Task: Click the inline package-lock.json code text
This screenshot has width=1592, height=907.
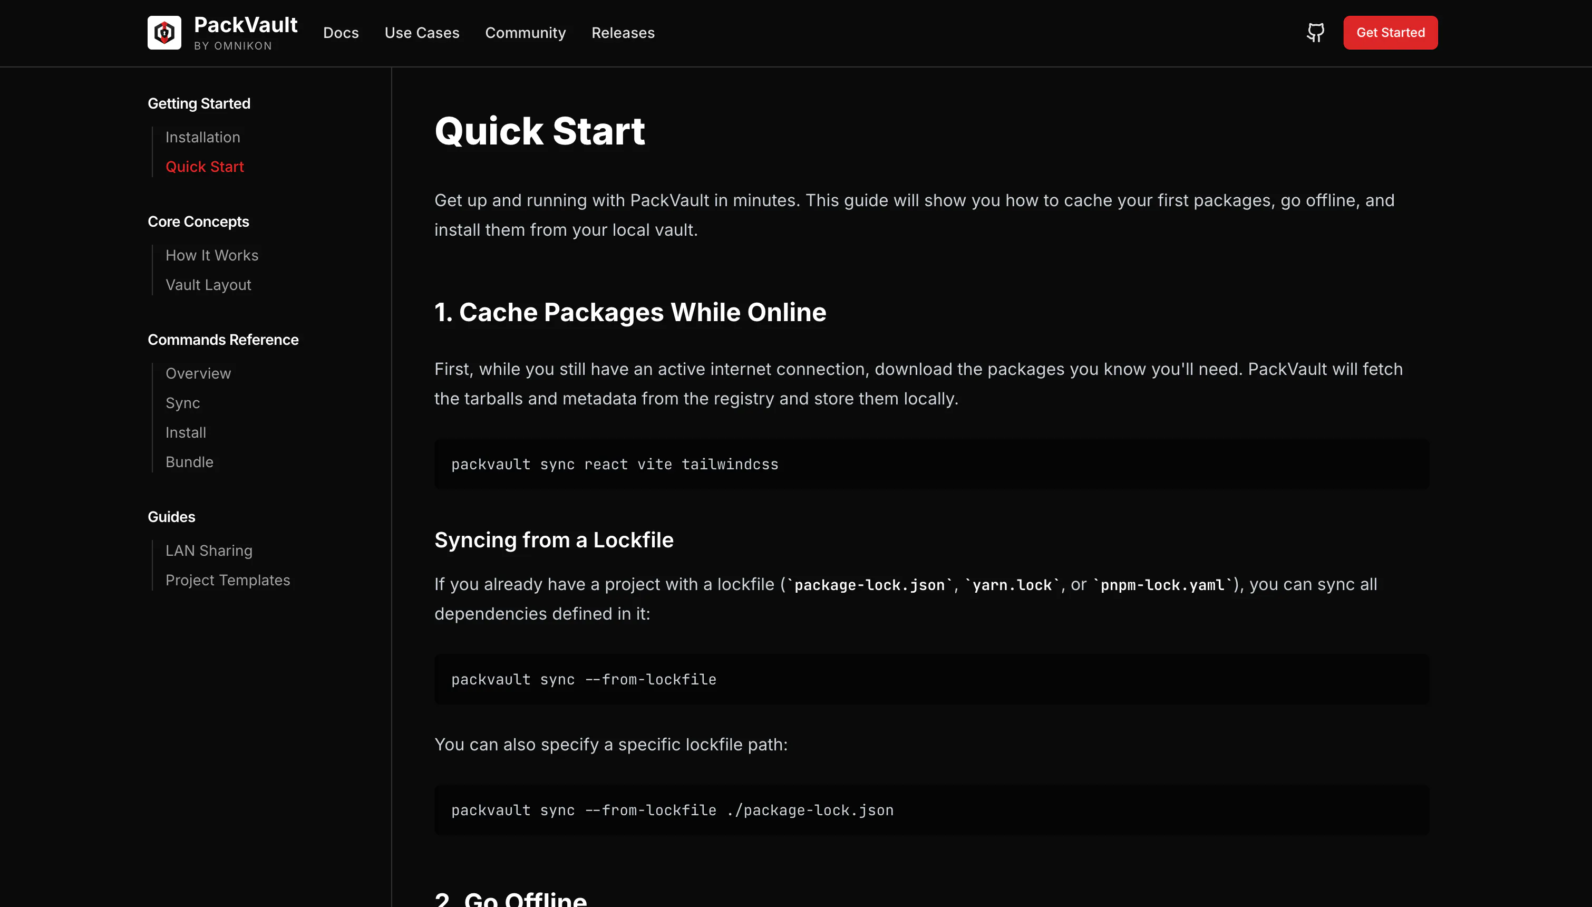Action: tap(869, 585)
